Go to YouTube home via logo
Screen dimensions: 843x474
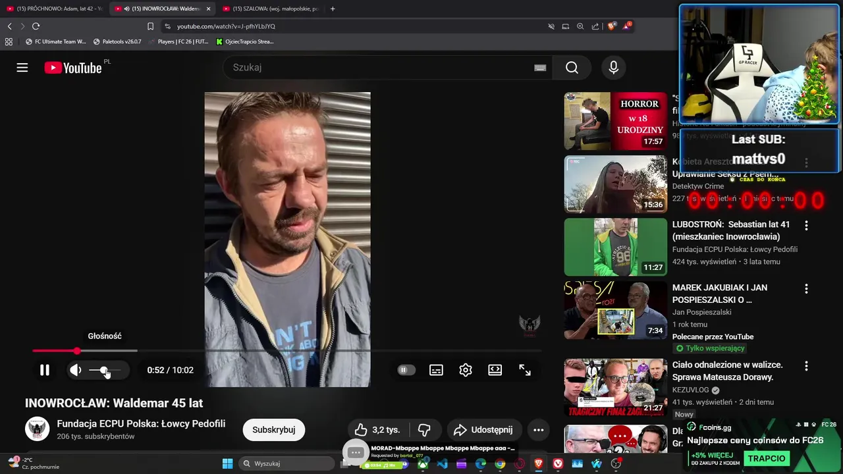tap(73, 68)
